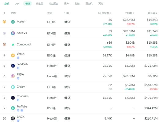Click the Heco链 cell in Lendhub row
The image size is (159, 122).
pos(52,66)
